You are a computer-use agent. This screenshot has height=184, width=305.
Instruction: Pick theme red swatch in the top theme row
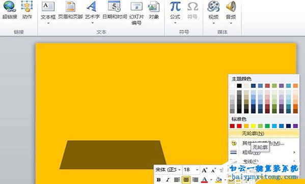[x=267, y=86]
